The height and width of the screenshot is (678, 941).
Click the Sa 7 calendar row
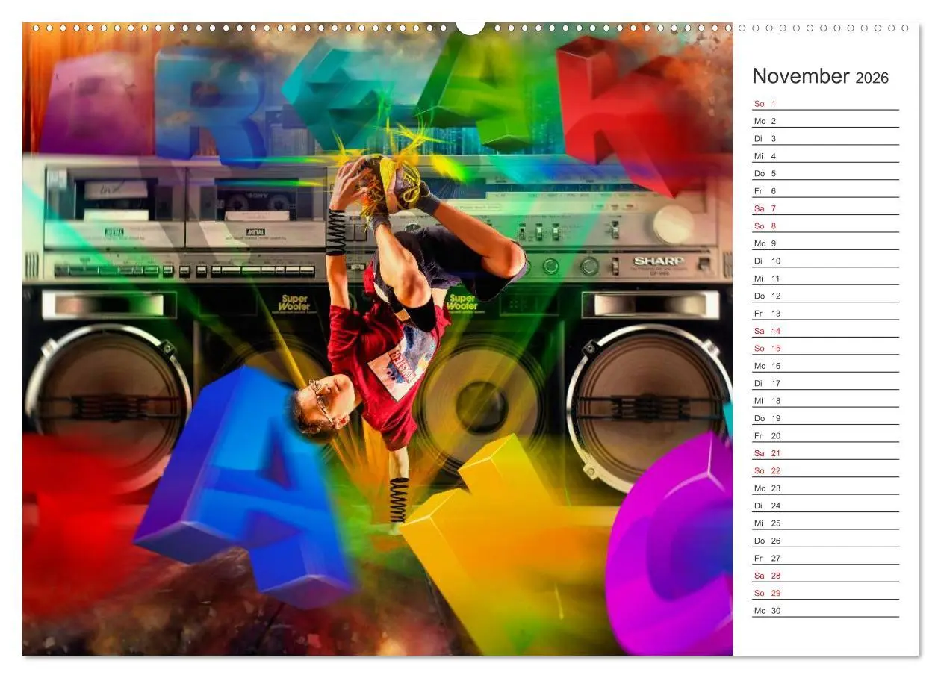[825, 208]
